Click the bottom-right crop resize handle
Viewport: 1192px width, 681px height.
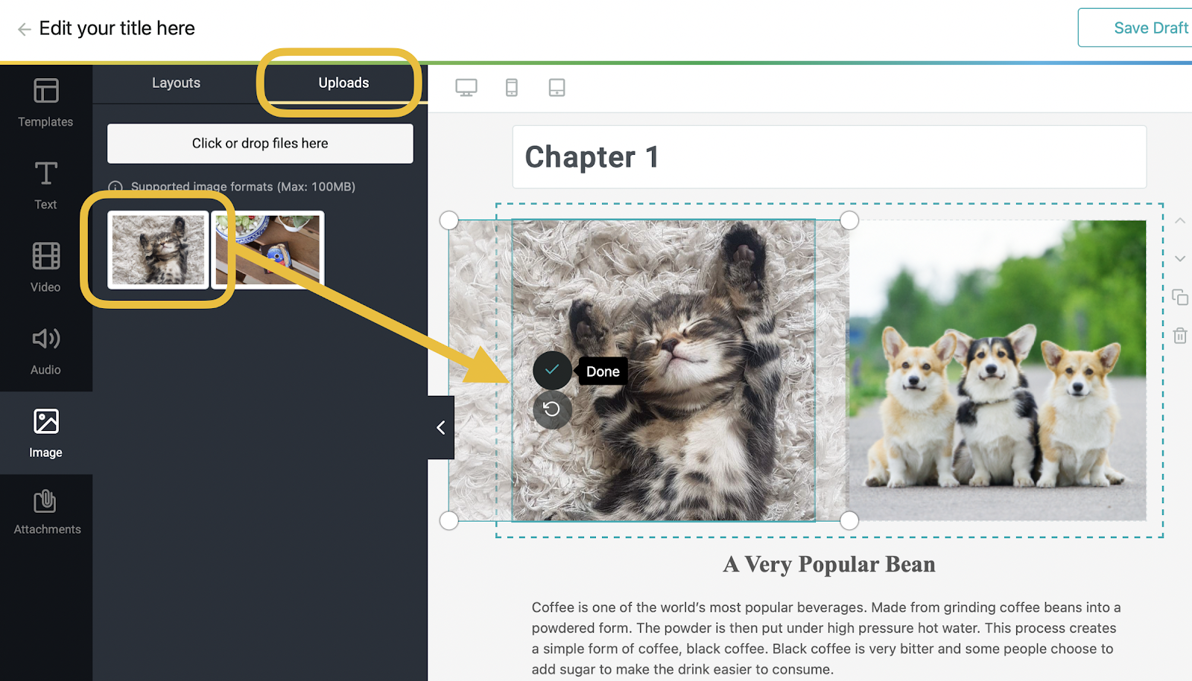pyautogui.click(x=849, y=521)
